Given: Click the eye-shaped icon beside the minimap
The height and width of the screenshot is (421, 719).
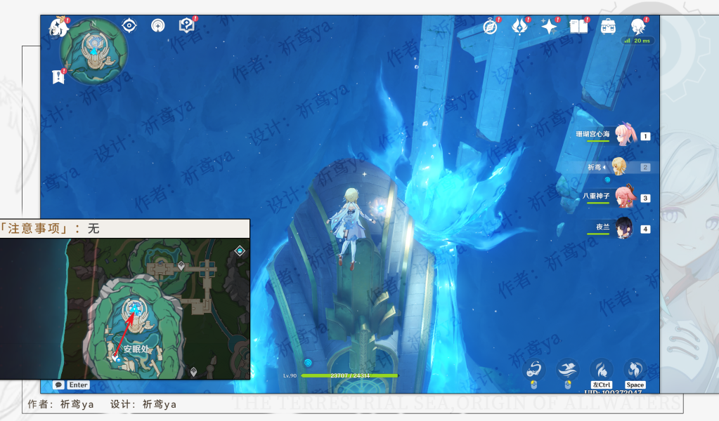Looking at the screenshot, I should click(x=129, y=26).
